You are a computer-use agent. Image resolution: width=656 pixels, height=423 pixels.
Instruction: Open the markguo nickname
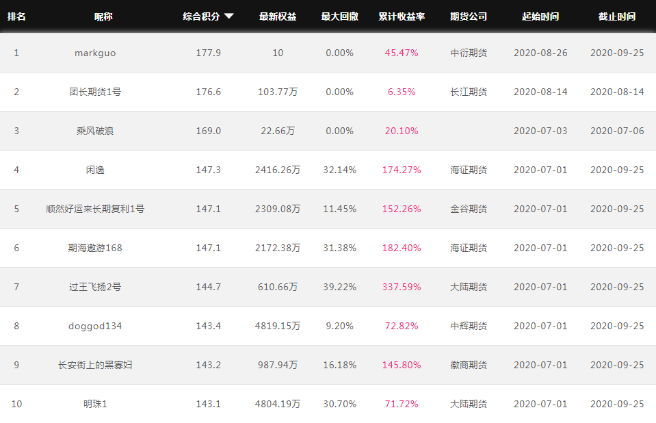(95, 53)
